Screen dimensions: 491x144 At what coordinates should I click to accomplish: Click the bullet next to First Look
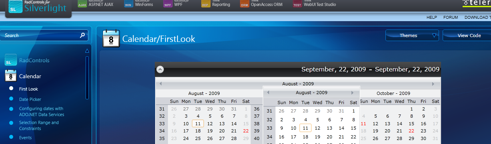tap(11, 89)
